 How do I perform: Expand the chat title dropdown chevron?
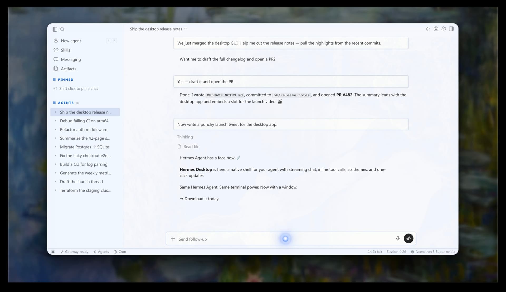[x=185, y=29]
